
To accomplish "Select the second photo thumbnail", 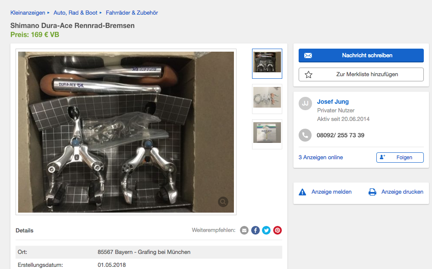I will [x=267, y=99].
